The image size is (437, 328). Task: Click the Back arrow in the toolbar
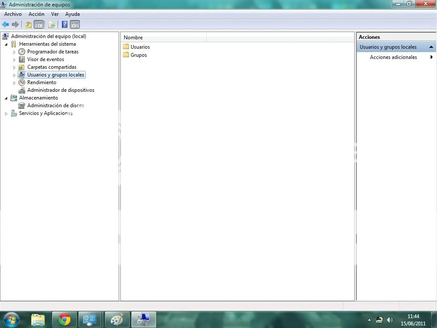[6, 25]
